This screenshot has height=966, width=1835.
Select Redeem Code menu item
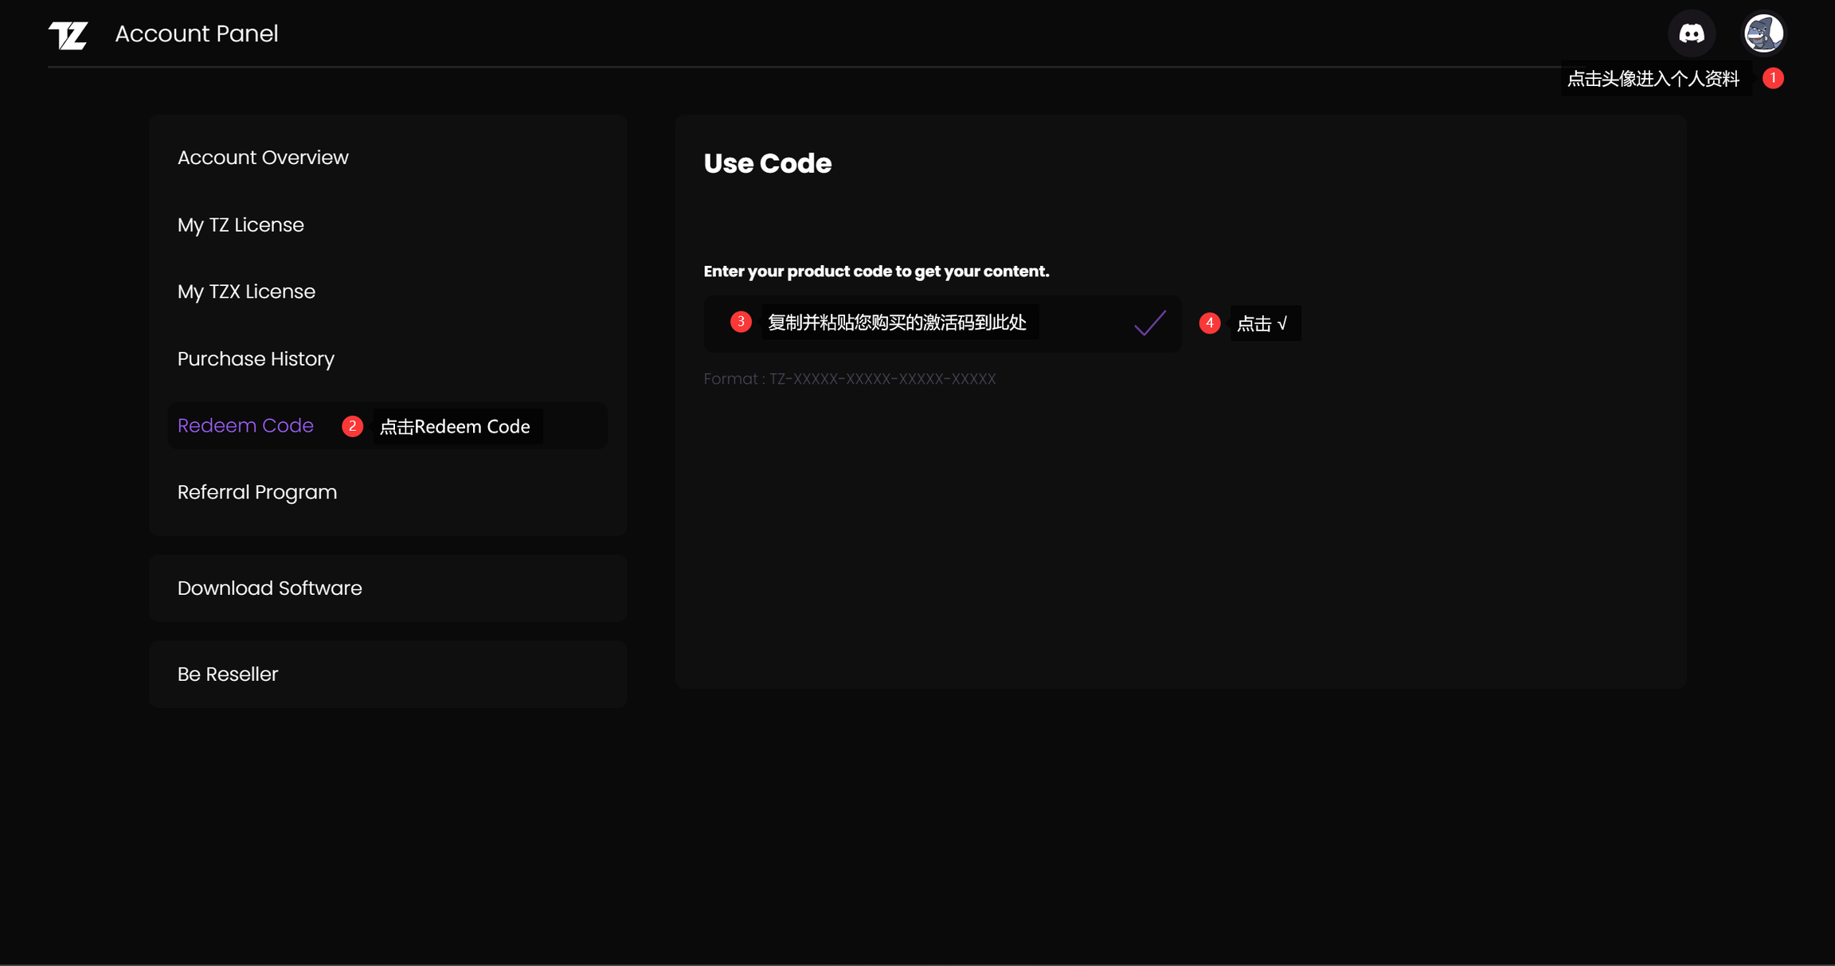pos(245,426)
